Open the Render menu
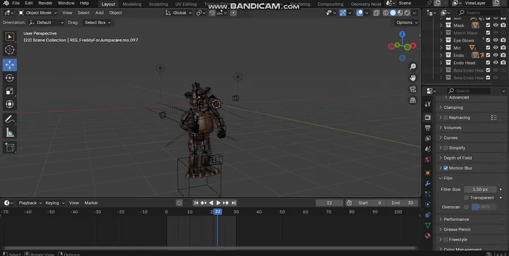This screenshot has height=256, width=509. pyautogui.click(x=45, y=3)
